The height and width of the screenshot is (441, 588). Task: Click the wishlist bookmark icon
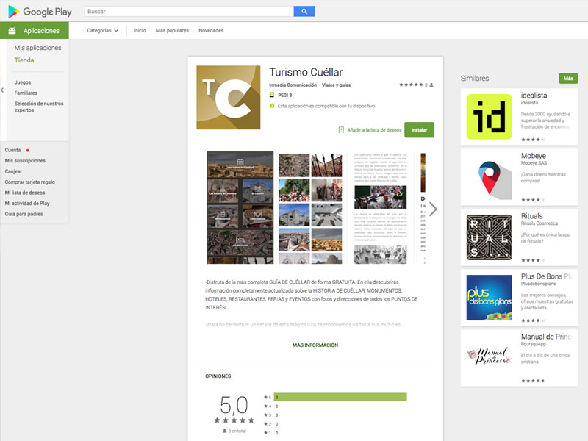pyautogui.click(x=341, y=130)
